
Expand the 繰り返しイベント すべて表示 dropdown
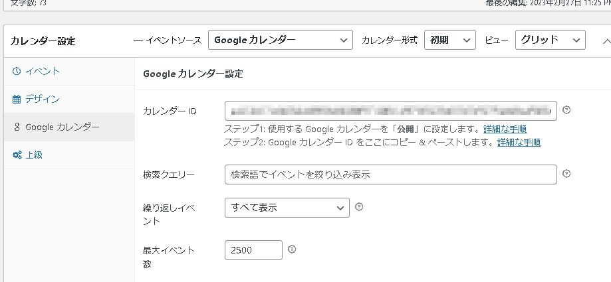[x=287, y=208]
